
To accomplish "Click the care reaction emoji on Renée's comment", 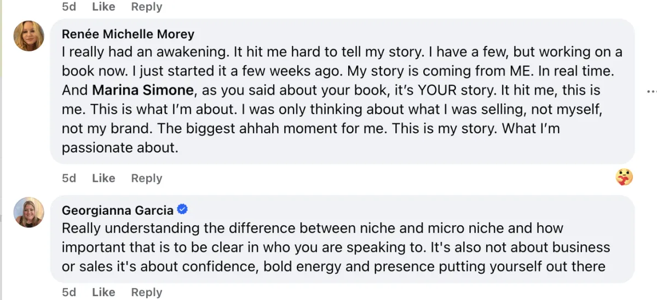I will tap(624, 177).
